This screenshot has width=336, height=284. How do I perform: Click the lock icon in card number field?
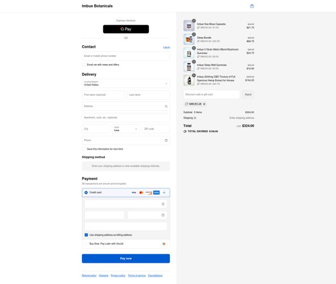click(163, 204)
